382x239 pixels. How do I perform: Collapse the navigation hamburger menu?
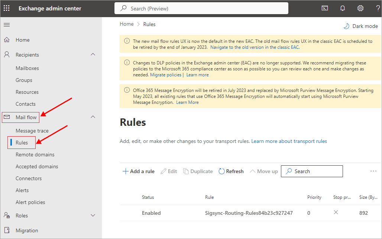(x=7, y=25)
